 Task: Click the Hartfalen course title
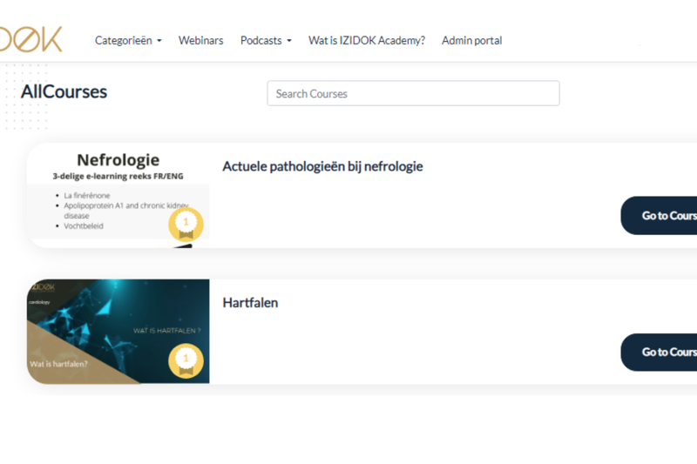pos(250,303)
